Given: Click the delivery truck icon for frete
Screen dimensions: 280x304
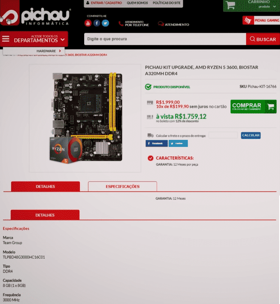Looking at the screenshot, I should click(150, 135).
